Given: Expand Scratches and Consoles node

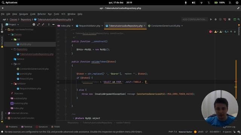Looking at the screenshot, I should pyautogui.click(x=6, y=118).
